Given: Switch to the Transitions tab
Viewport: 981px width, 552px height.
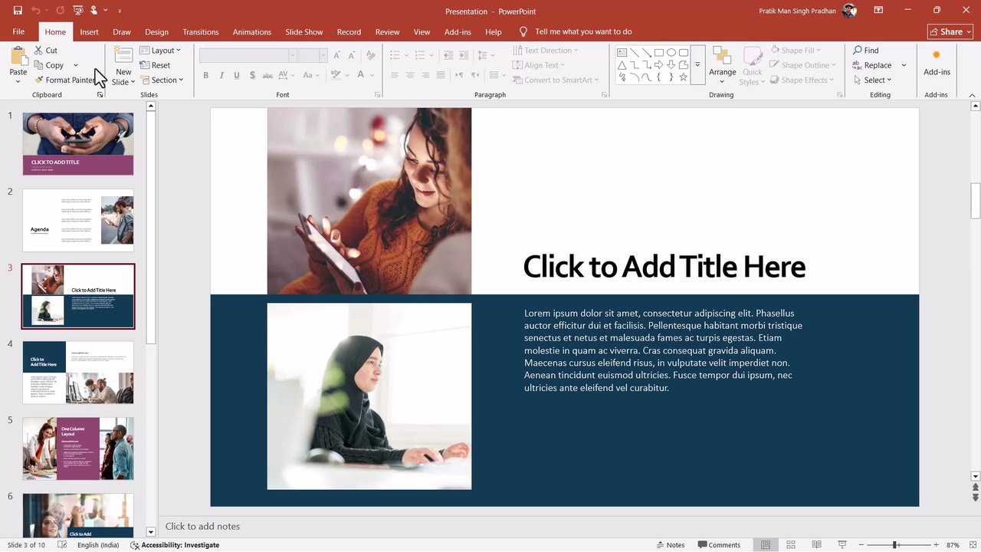Looking at the screenshot, I should [x=201, y=32].
